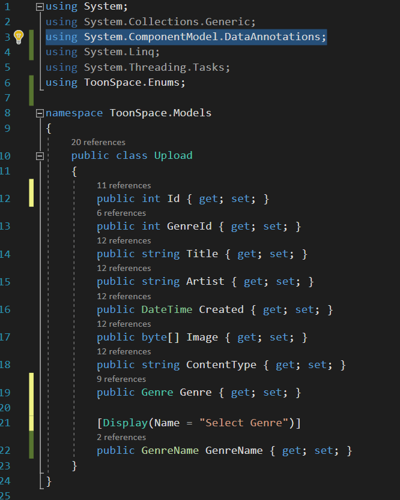Click the "ContentType" property name

[221, 365]
